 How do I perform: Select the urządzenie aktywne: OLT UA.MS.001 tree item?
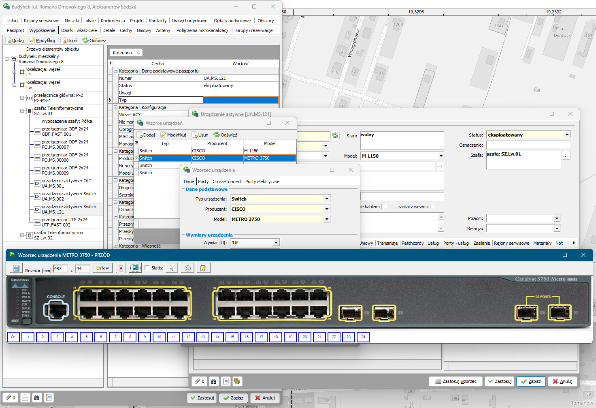coord(66,184)
